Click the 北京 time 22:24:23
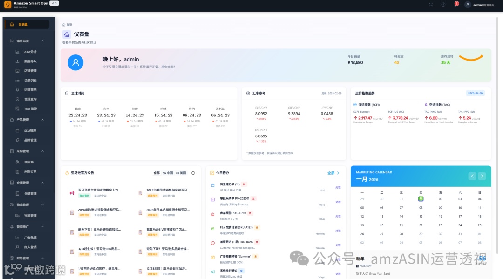503x279 pixels. pyautogui.click(x=78, y=115)
